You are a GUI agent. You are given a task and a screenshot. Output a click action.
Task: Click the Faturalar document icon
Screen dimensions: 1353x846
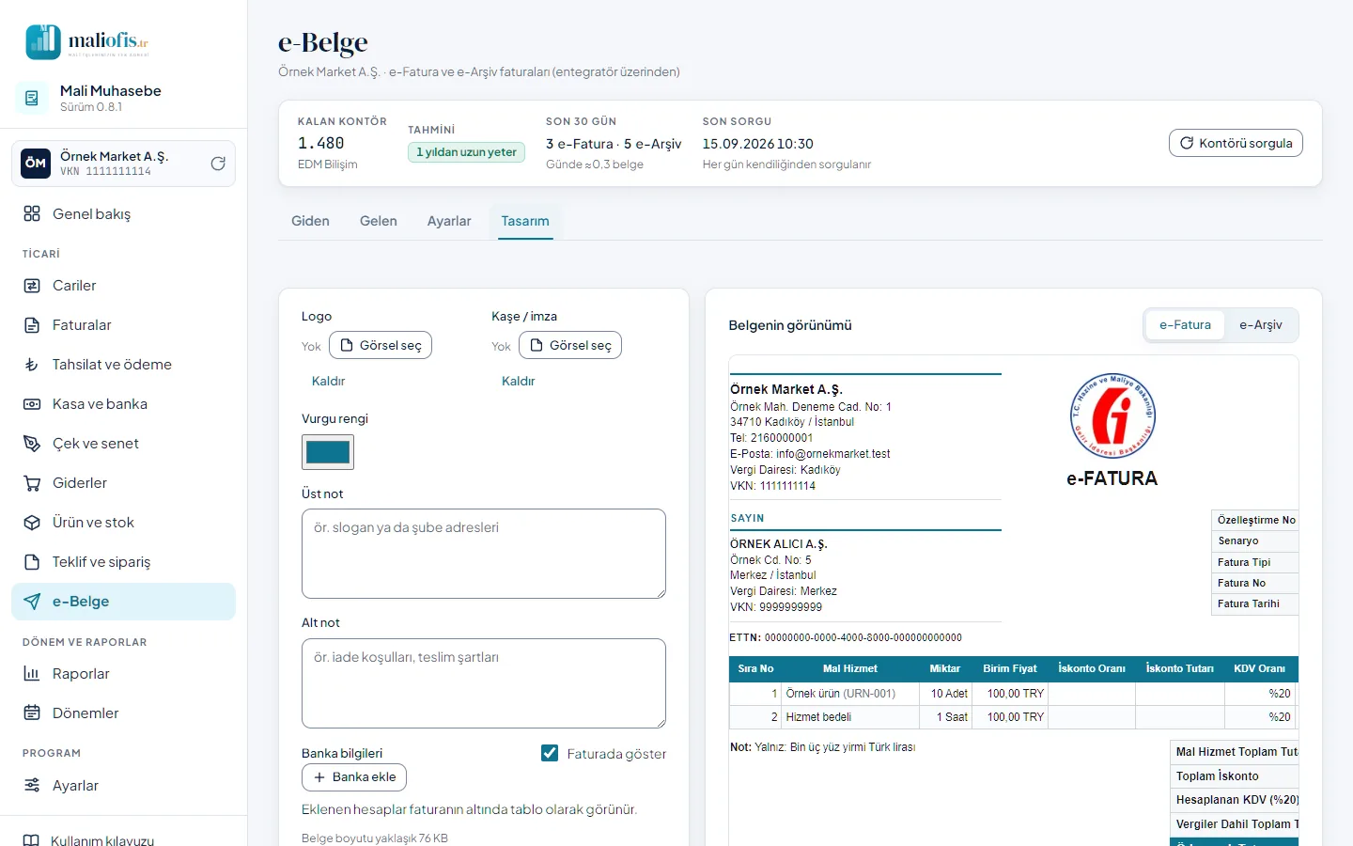(32, 325)
